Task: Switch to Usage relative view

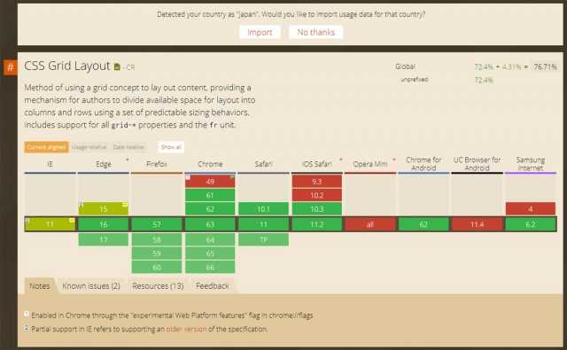Action: click(89, 147)
